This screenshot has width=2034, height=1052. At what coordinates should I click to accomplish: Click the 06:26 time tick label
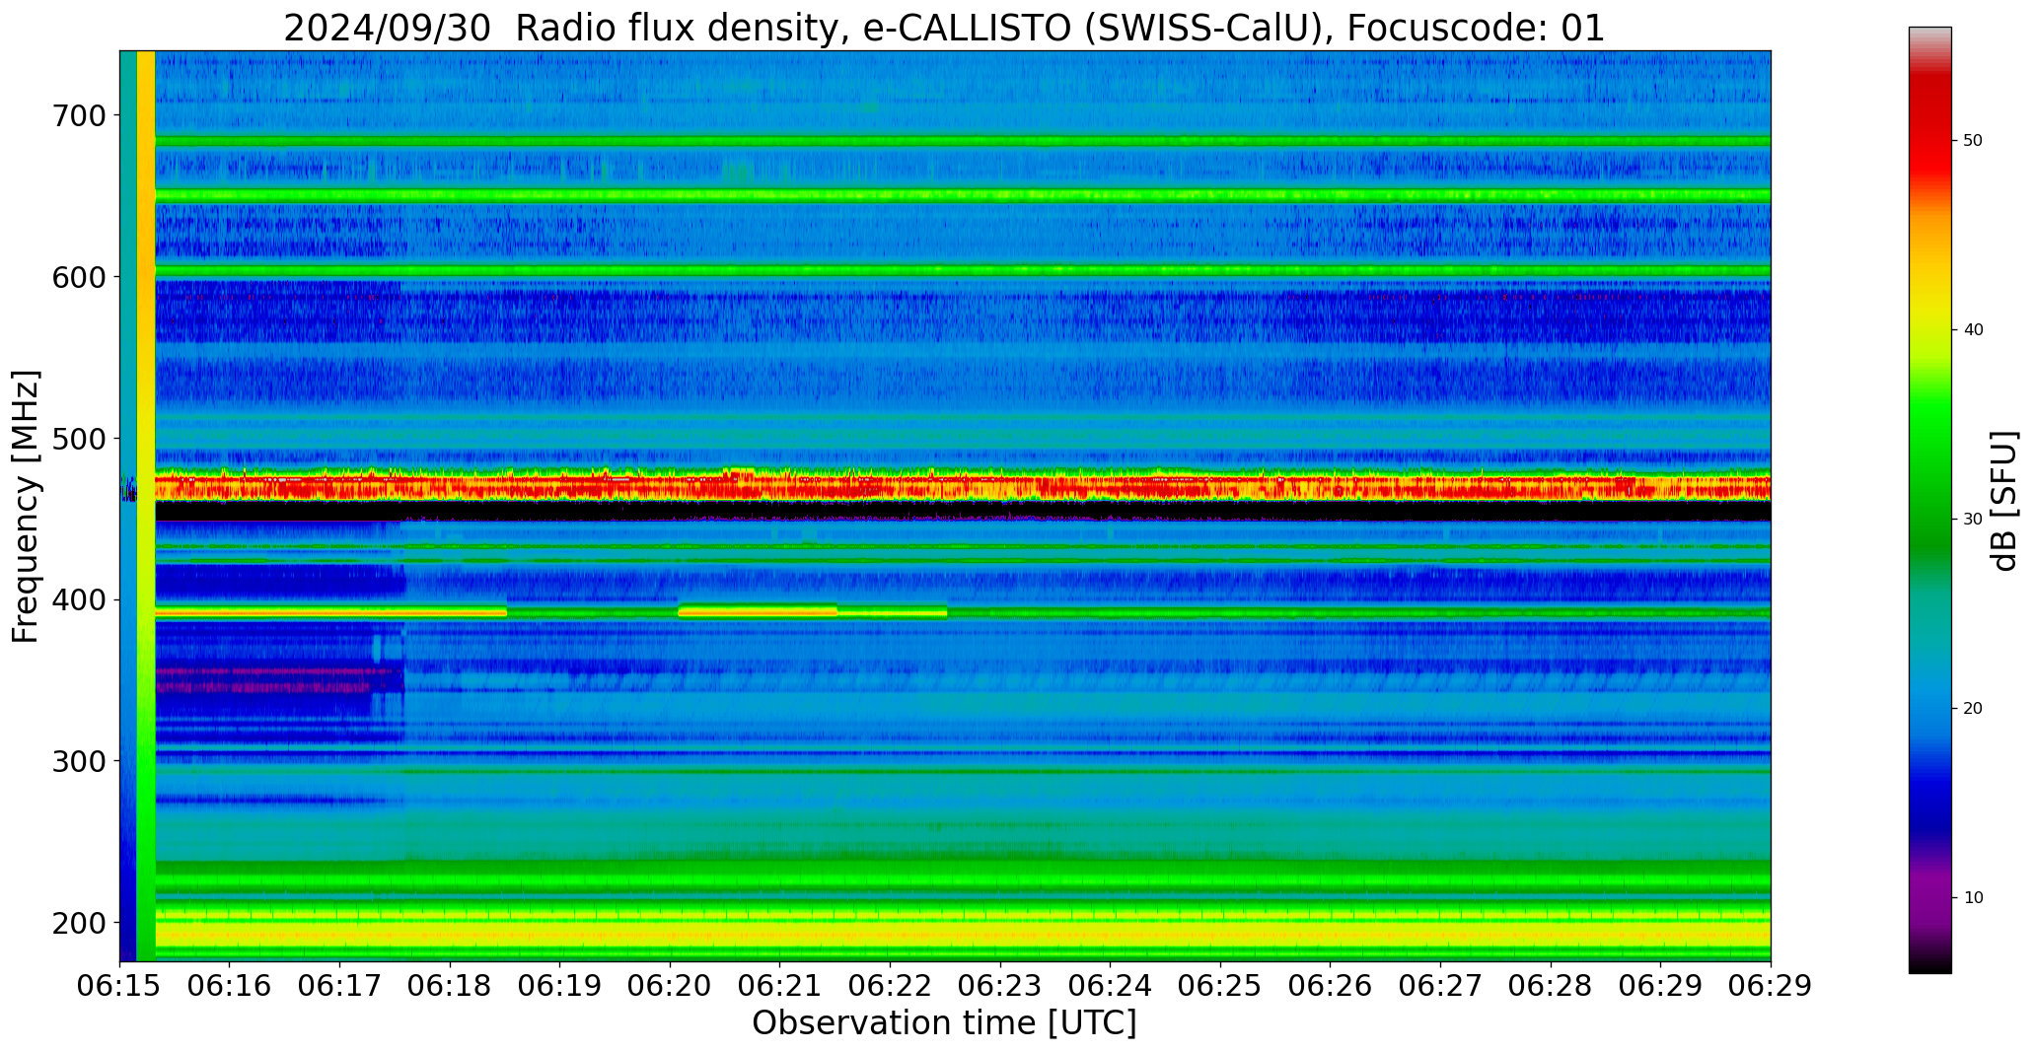click(x=1330, y=986)
